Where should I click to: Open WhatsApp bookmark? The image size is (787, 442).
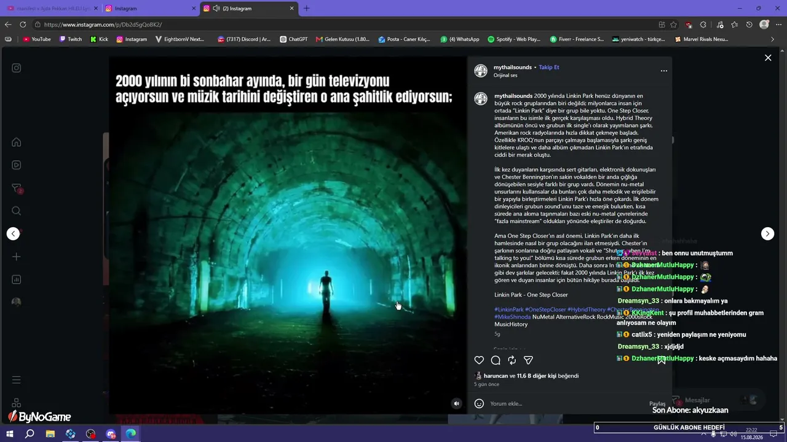(459, 39)
